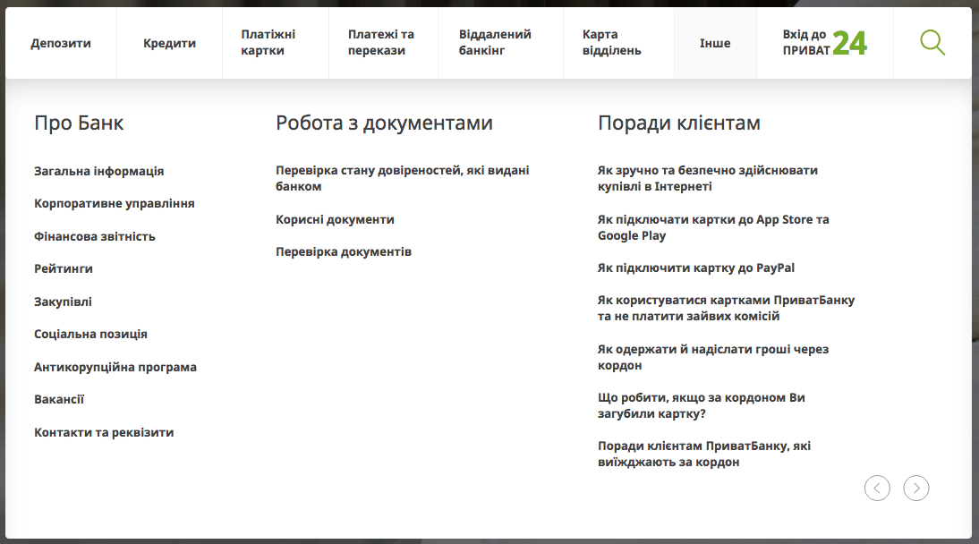The width and height of the screenshot is (979, 544).
Task: Select Карта відділень in the navigation
Action: (612, 43)
